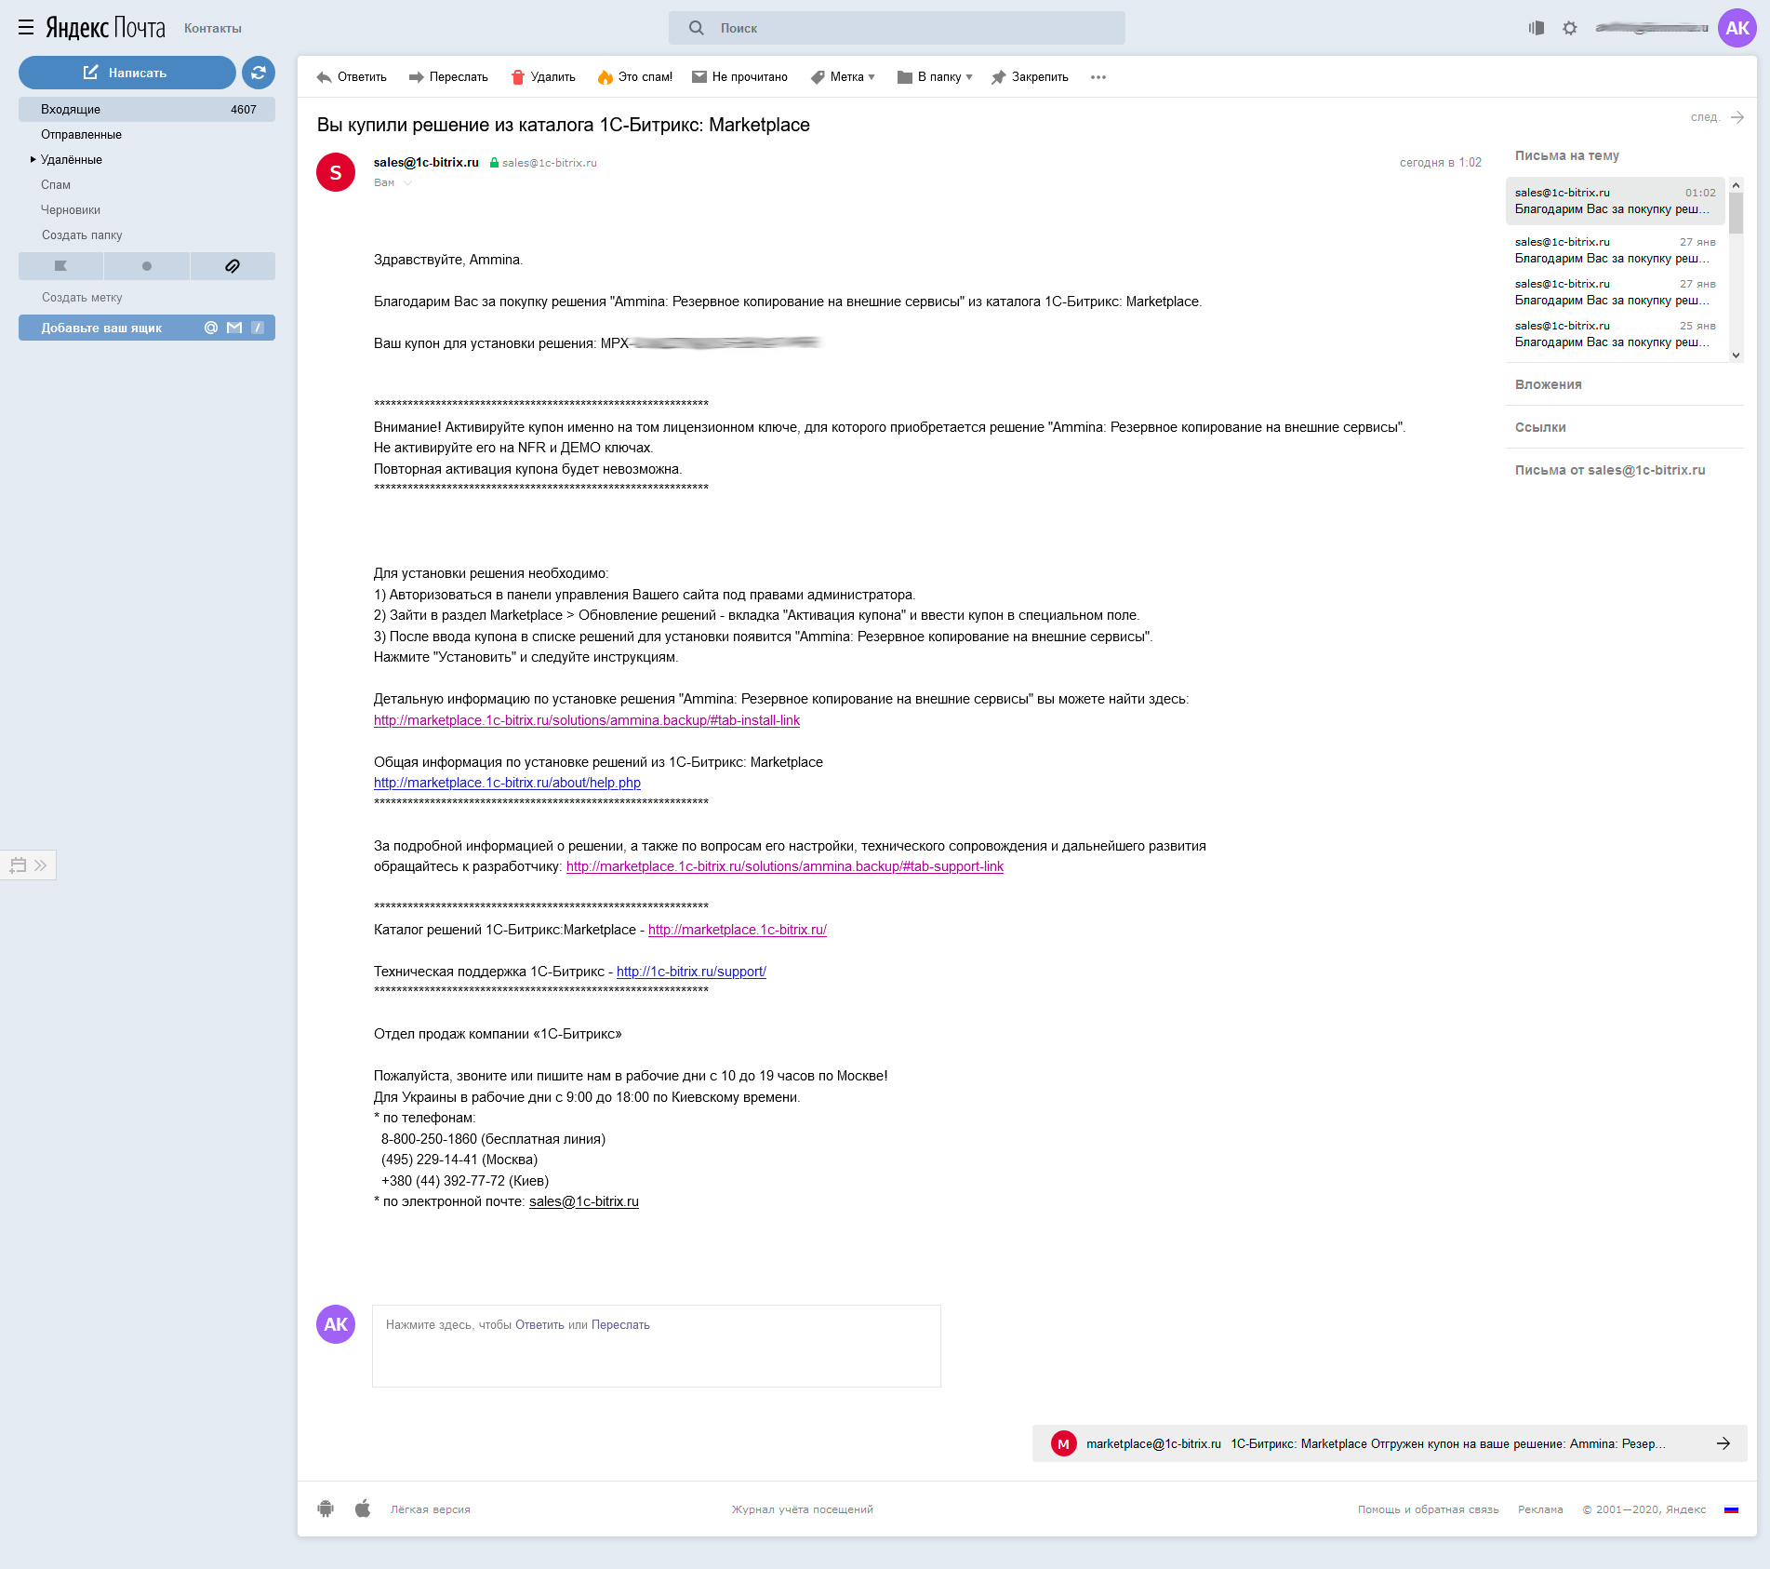Mark the email as spam with Это спам!
Screen dimensions: 1770x1569
point(634,77)
